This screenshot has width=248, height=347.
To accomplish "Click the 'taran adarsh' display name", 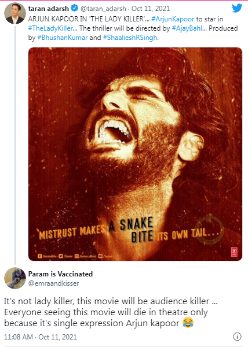I will pos(49,9).
